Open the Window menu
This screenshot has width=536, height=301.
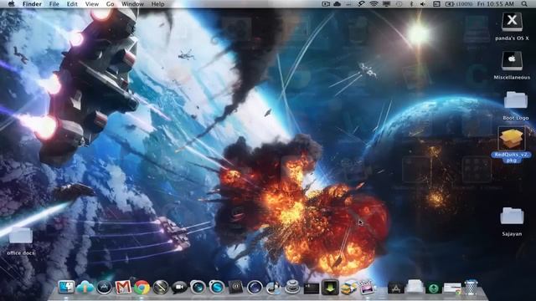132,3
